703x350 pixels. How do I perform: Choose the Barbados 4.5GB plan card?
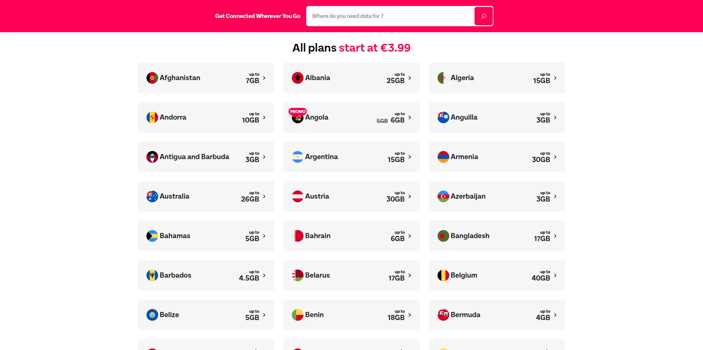206,275
